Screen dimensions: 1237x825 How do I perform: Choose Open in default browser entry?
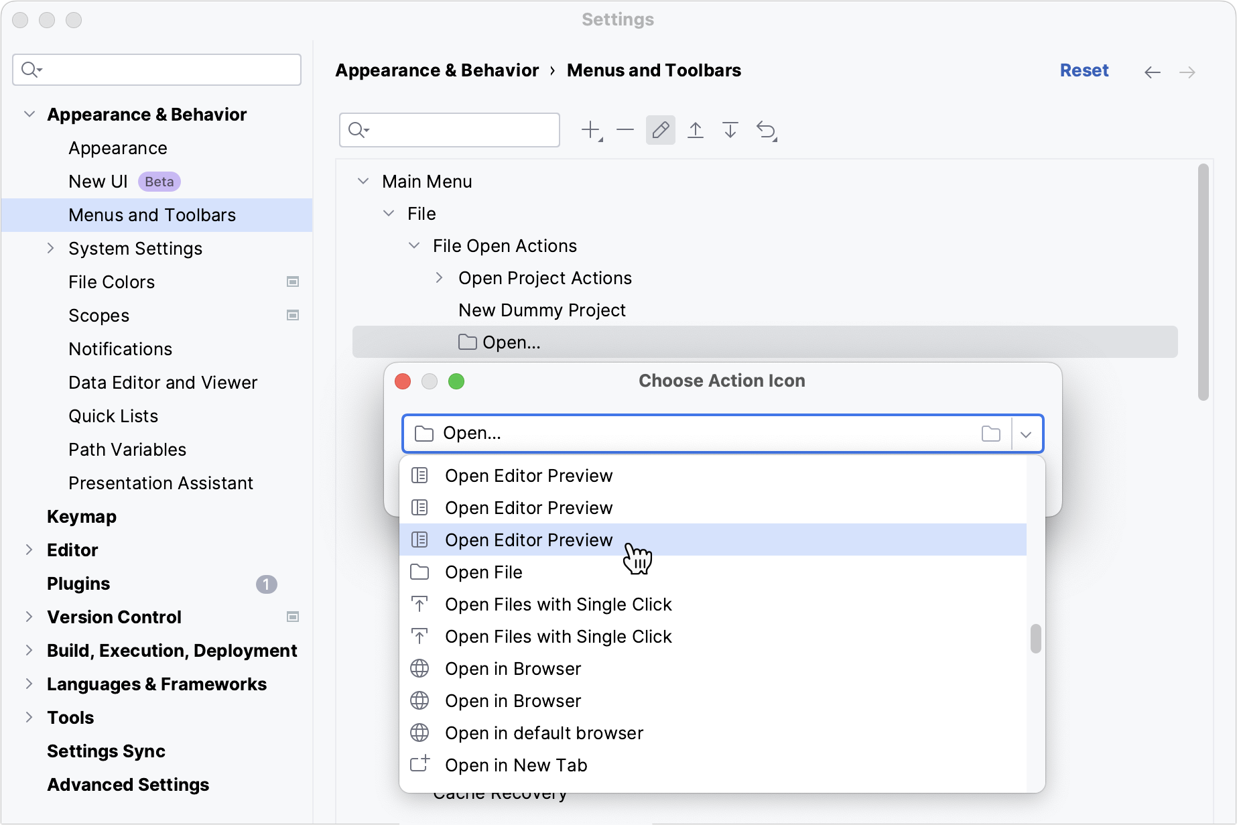pyautogui.click(x=713, y=733)
